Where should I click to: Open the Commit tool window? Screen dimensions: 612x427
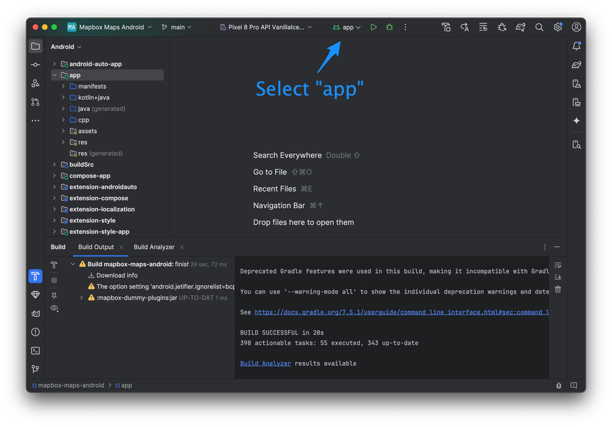click(36, 65)
